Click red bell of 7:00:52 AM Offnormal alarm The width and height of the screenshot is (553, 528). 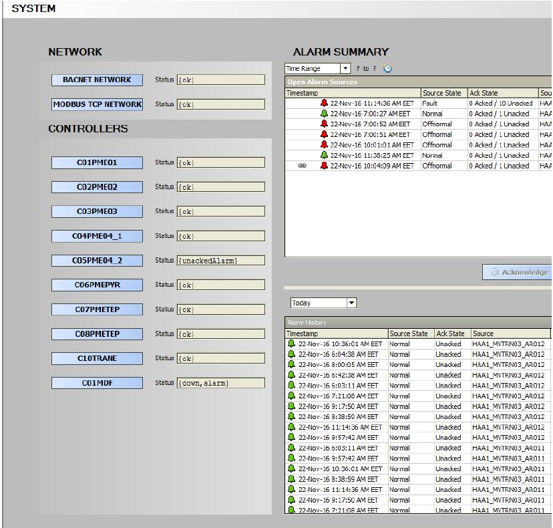324,124
